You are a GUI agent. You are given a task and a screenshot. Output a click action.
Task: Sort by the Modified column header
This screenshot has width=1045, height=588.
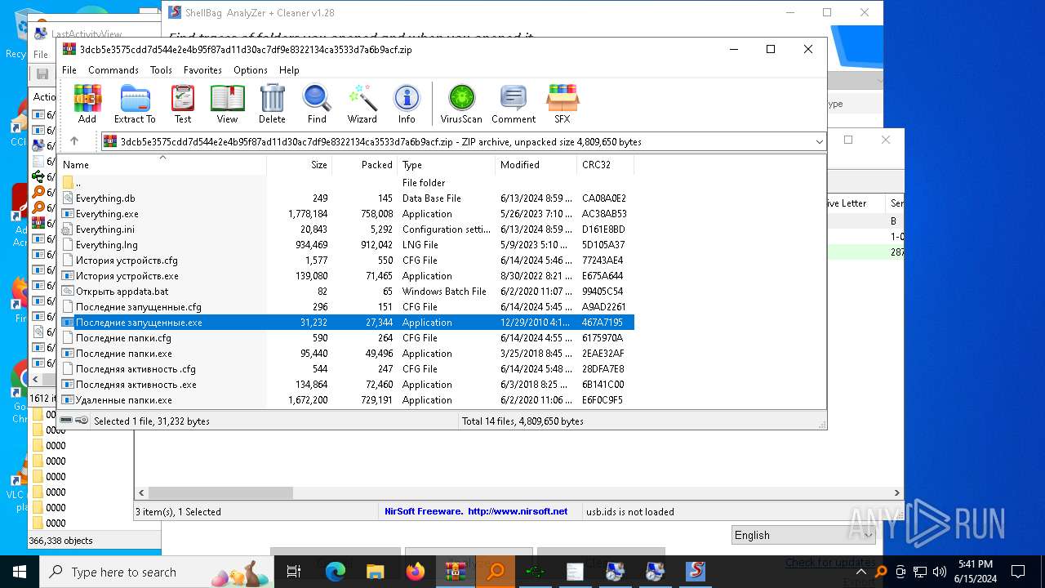536,164
